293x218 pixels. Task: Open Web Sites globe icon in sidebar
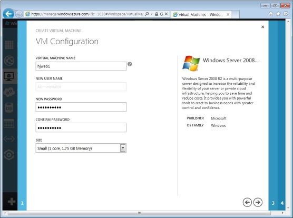9,61
